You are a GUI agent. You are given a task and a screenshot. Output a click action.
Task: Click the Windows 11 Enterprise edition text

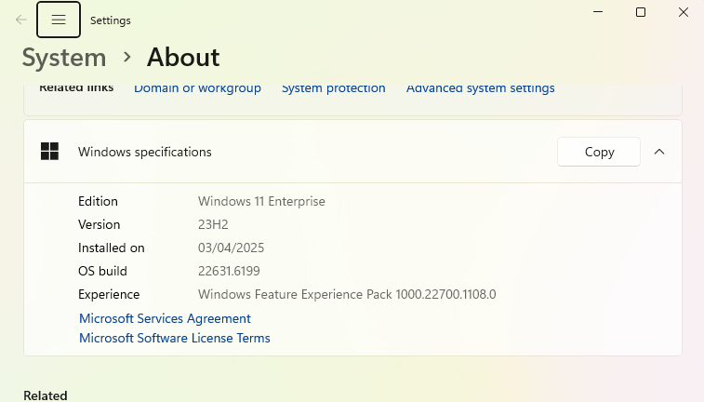pyautogui.click(x=261, y=201)
